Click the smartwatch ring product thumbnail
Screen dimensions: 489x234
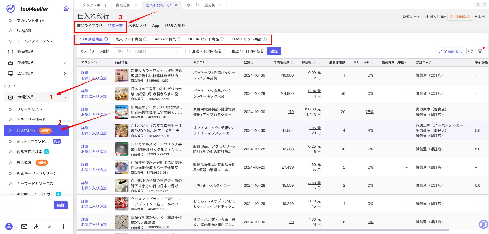coord(122,149)
